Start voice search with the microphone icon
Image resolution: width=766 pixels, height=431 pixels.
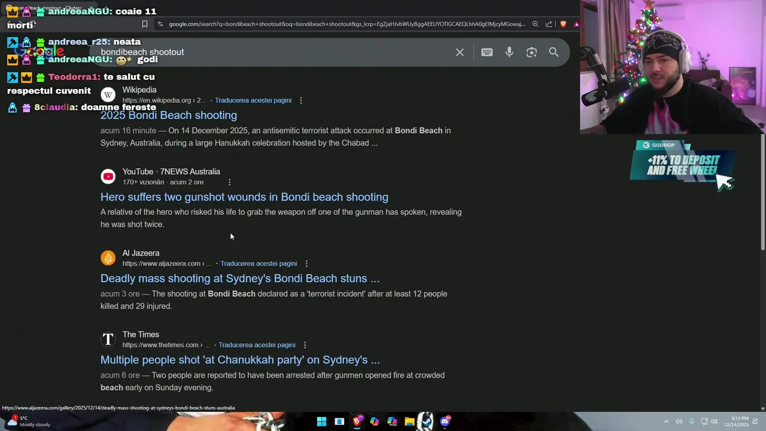click(x=509, y=52)
